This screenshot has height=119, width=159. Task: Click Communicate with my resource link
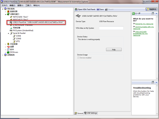[143, 28]
